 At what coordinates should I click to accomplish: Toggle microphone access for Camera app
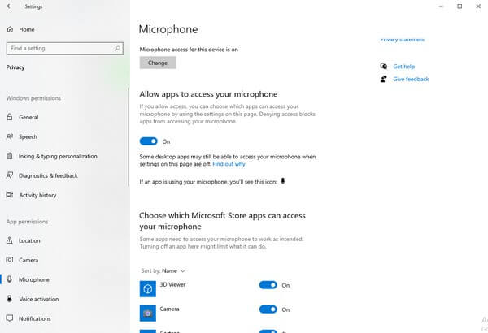(268, 309)
